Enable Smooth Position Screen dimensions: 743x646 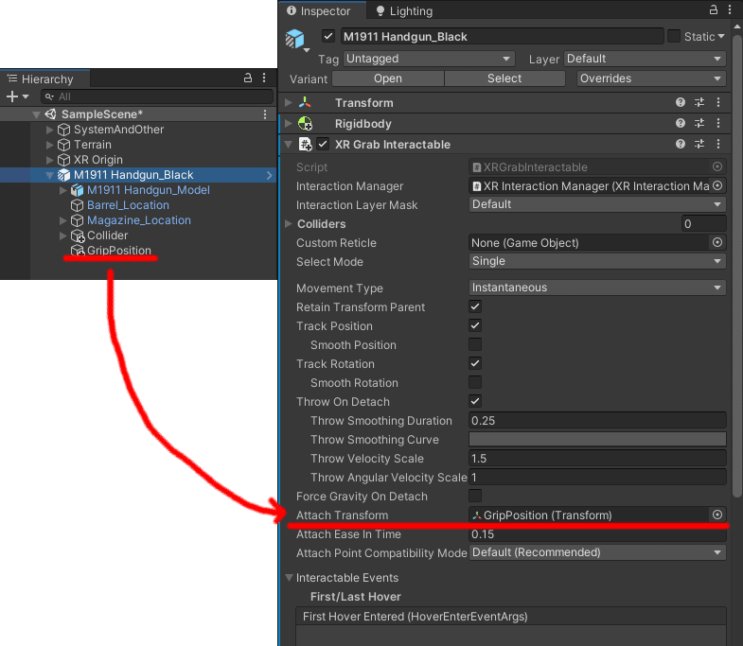point(475,344)
